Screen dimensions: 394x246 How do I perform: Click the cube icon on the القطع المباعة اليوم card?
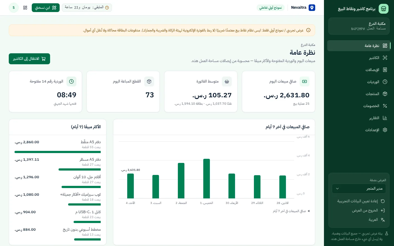click(x=149, y=81)
